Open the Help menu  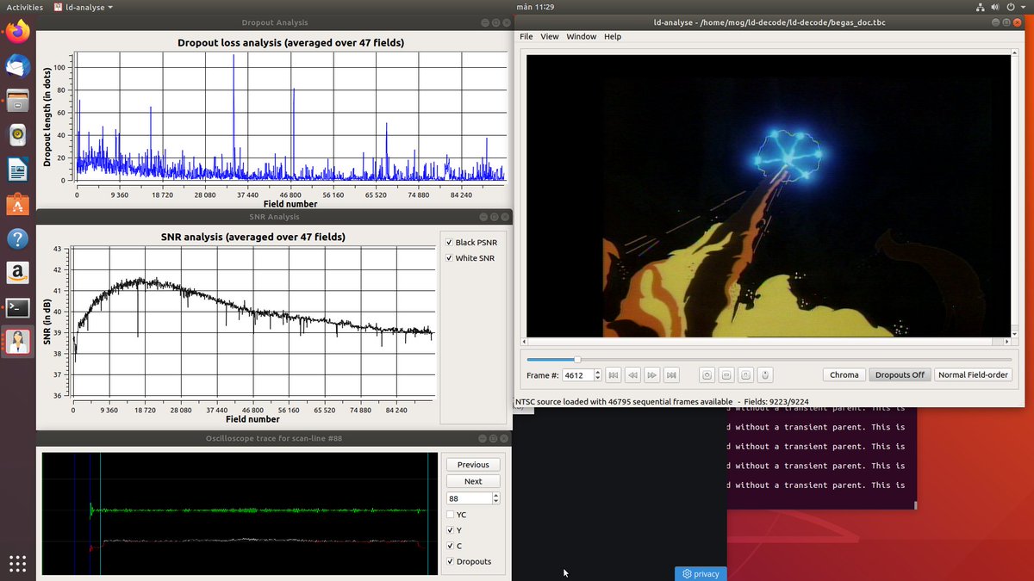click(613, 37)
